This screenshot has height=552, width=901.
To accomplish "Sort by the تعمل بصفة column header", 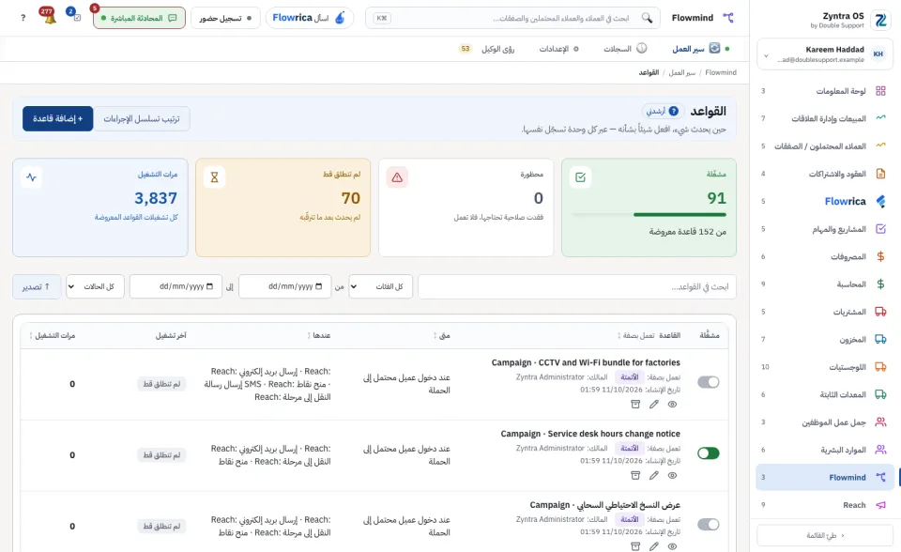I will (636, 335).
